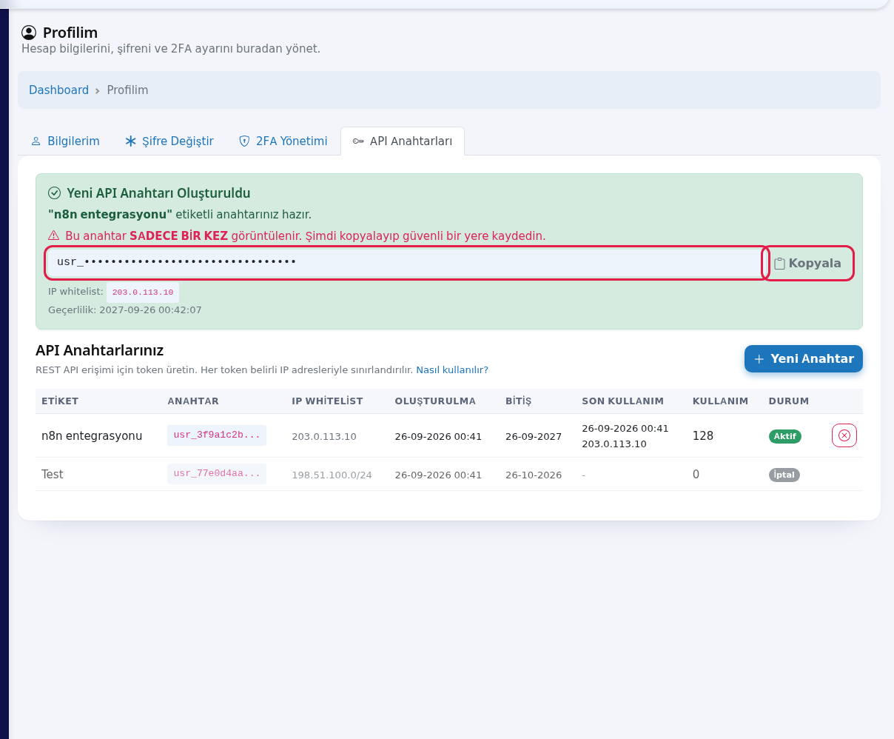
Task: Click the BİTİŞ column header
Action: pos(519,401)
